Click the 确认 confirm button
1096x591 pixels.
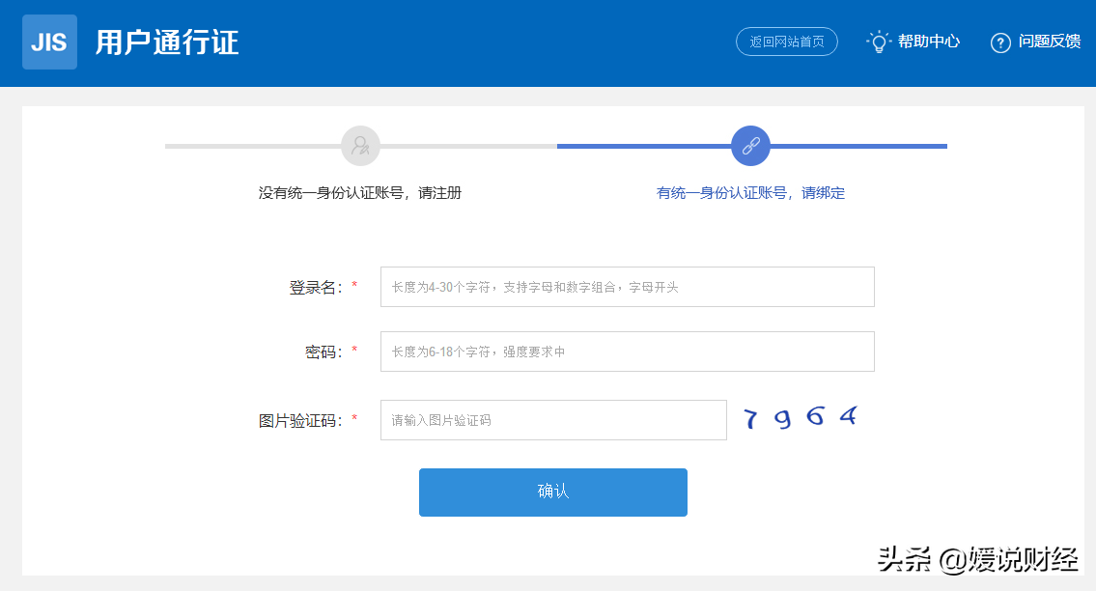pos(553,492)
